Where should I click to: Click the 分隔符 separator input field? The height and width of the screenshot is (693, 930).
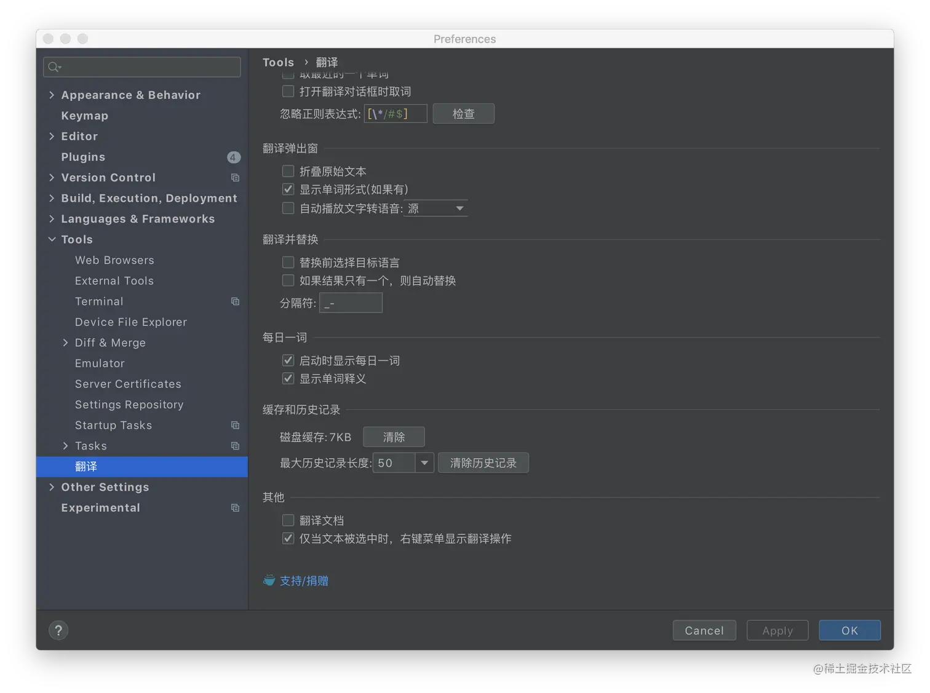(x=351, y=303)
